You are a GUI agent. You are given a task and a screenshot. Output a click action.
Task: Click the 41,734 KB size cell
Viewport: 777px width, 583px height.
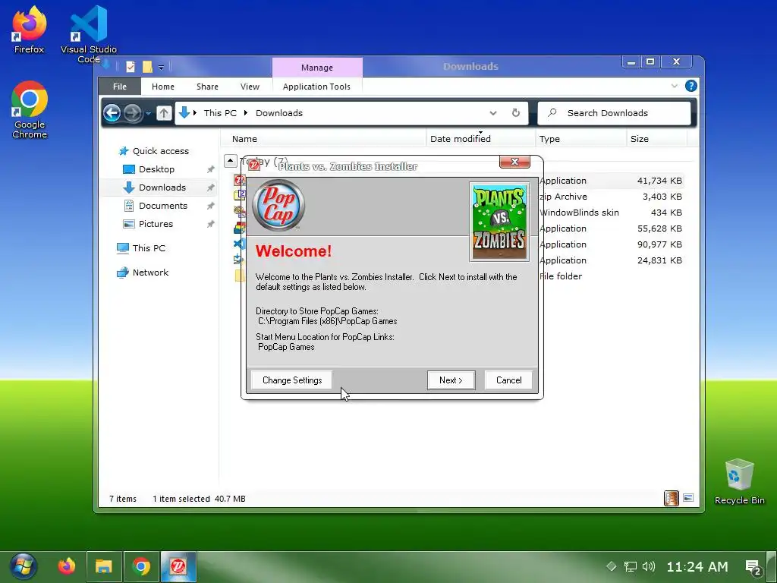(x=659, y=181)
